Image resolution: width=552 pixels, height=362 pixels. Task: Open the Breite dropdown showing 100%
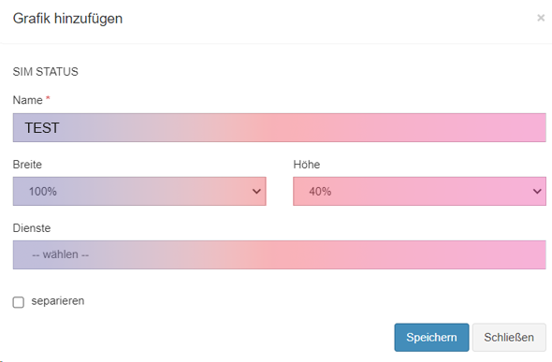(139, 192)
